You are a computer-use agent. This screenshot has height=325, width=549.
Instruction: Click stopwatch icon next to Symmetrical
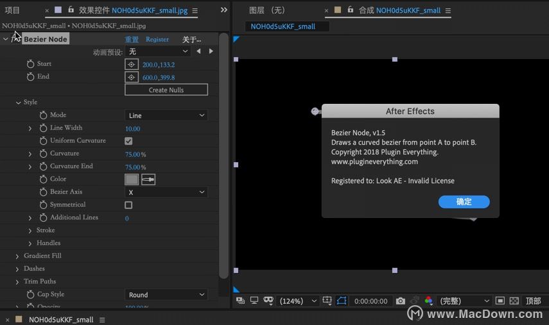[x=43, y=204]
